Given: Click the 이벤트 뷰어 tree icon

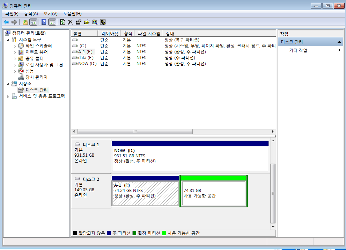Looking at the screenshot, I should pos(21,52).
